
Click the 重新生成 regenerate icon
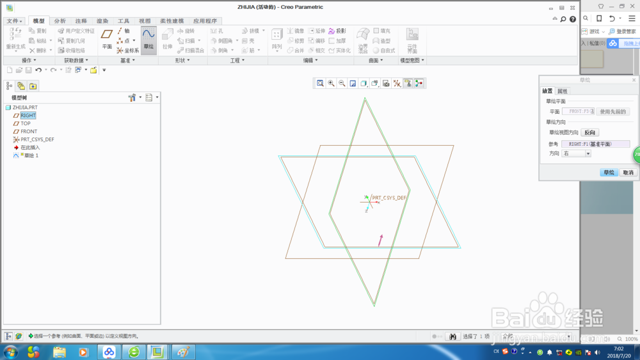[x=15, y=39]
